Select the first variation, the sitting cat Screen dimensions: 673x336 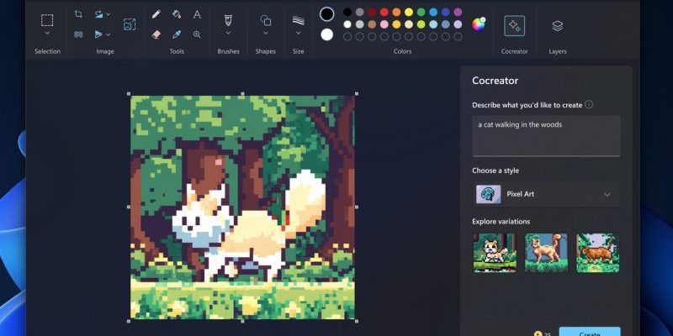click(495, 253)
